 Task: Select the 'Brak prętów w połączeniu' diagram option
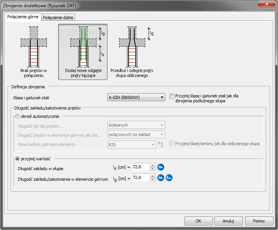pos(34,52)
